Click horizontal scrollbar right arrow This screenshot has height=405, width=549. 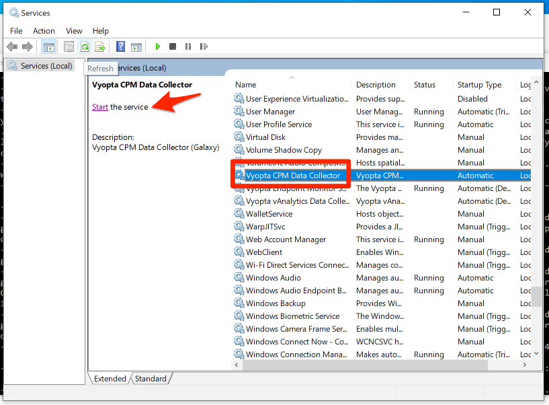pyautogui.click(x=525, y=365)
